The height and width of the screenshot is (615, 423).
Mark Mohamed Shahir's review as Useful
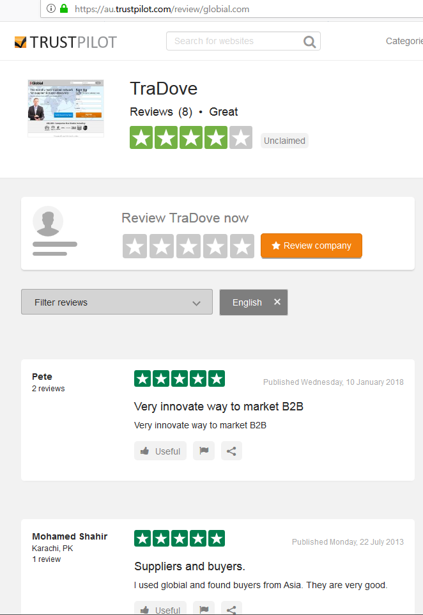click(x=160, y=609)
